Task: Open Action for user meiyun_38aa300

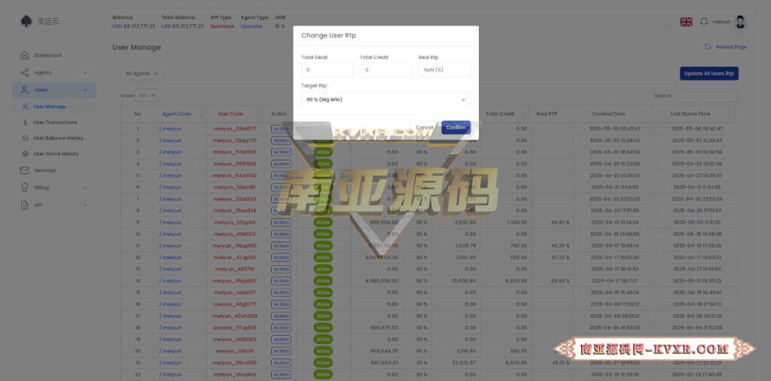Action: click(x=282, y=363)
